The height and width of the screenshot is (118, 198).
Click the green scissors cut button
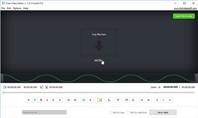(100, 100)
